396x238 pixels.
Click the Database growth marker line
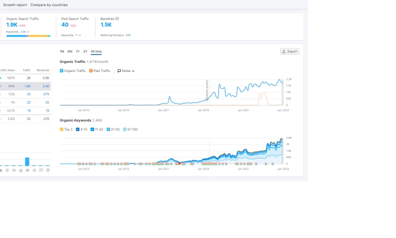pos(209,92)
